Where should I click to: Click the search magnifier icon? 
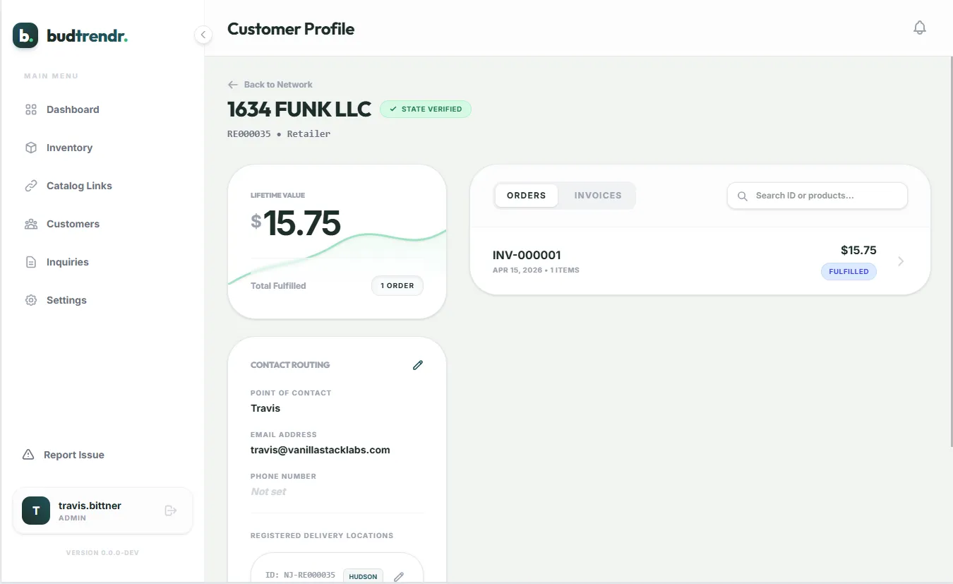[x=743, y=196]
